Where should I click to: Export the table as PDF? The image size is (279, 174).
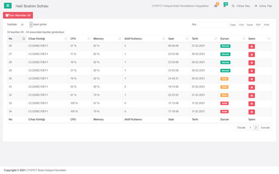258,25
